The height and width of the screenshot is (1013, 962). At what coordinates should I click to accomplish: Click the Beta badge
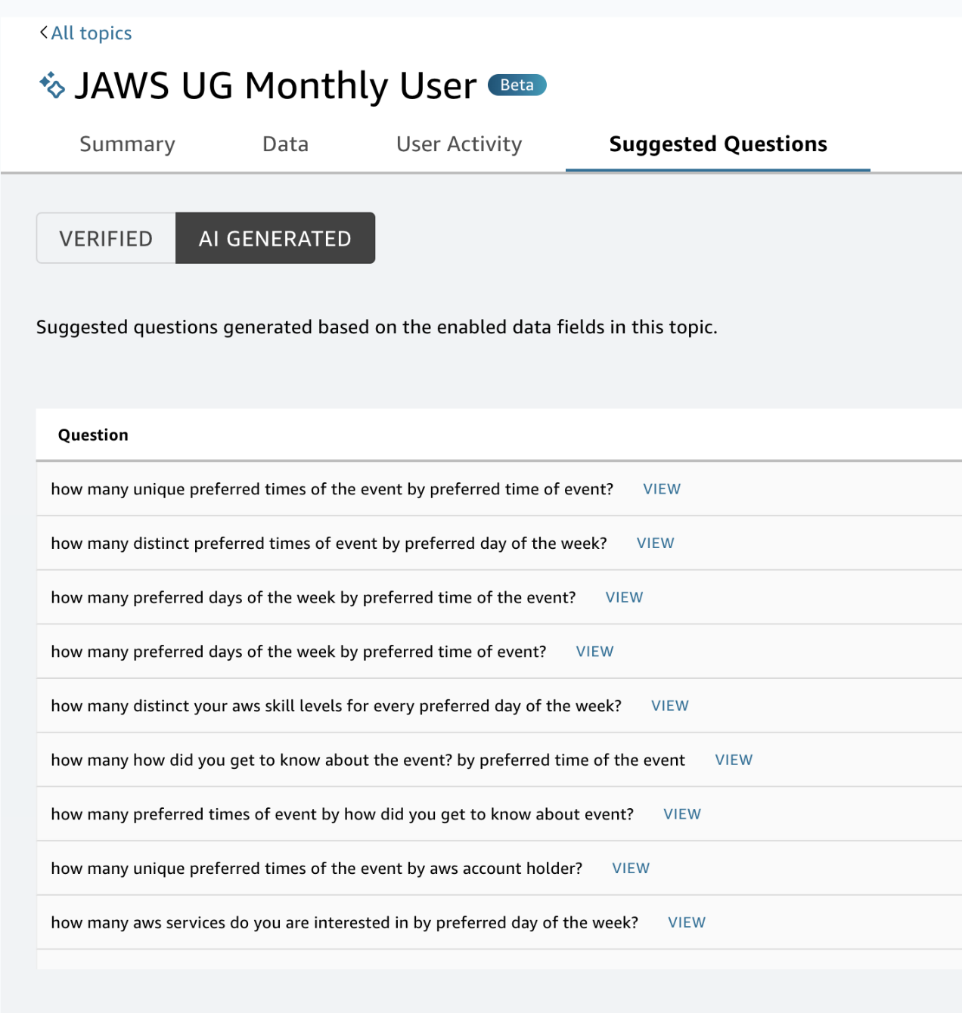coord(517,85)
